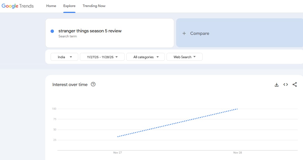Click the 75 value on chart axis

55,119
